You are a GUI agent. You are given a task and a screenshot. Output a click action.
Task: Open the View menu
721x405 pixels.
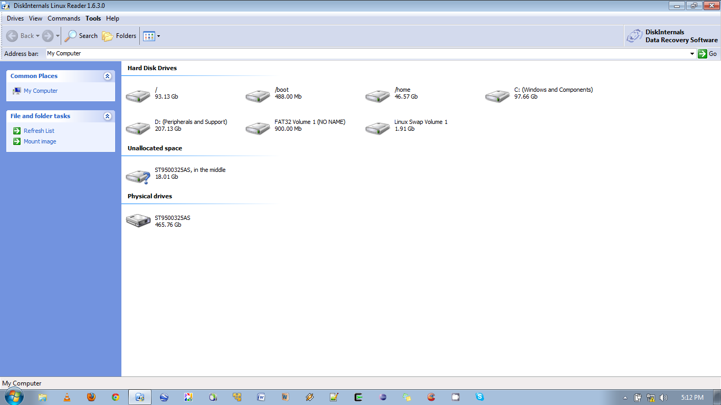coord(36,18)
